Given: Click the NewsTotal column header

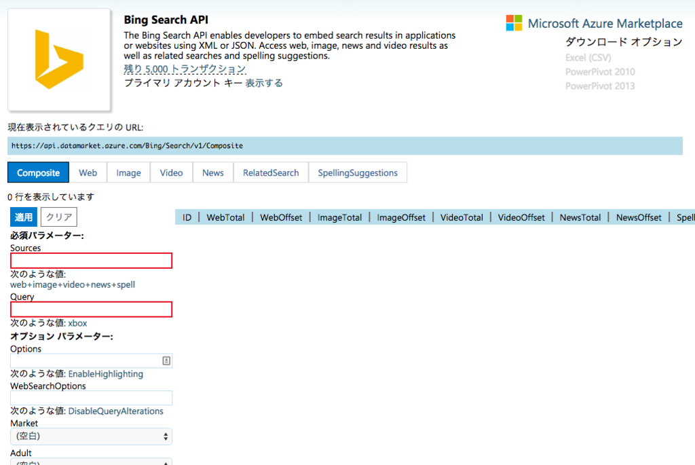Looking at the screenshot, I should 580,217.
